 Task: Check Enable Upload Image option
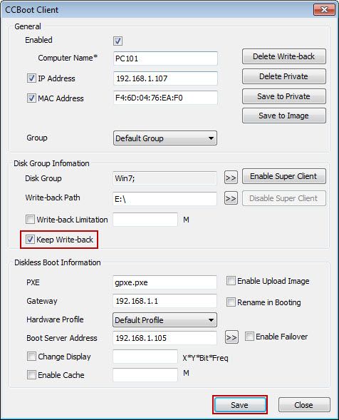[231, 281]
